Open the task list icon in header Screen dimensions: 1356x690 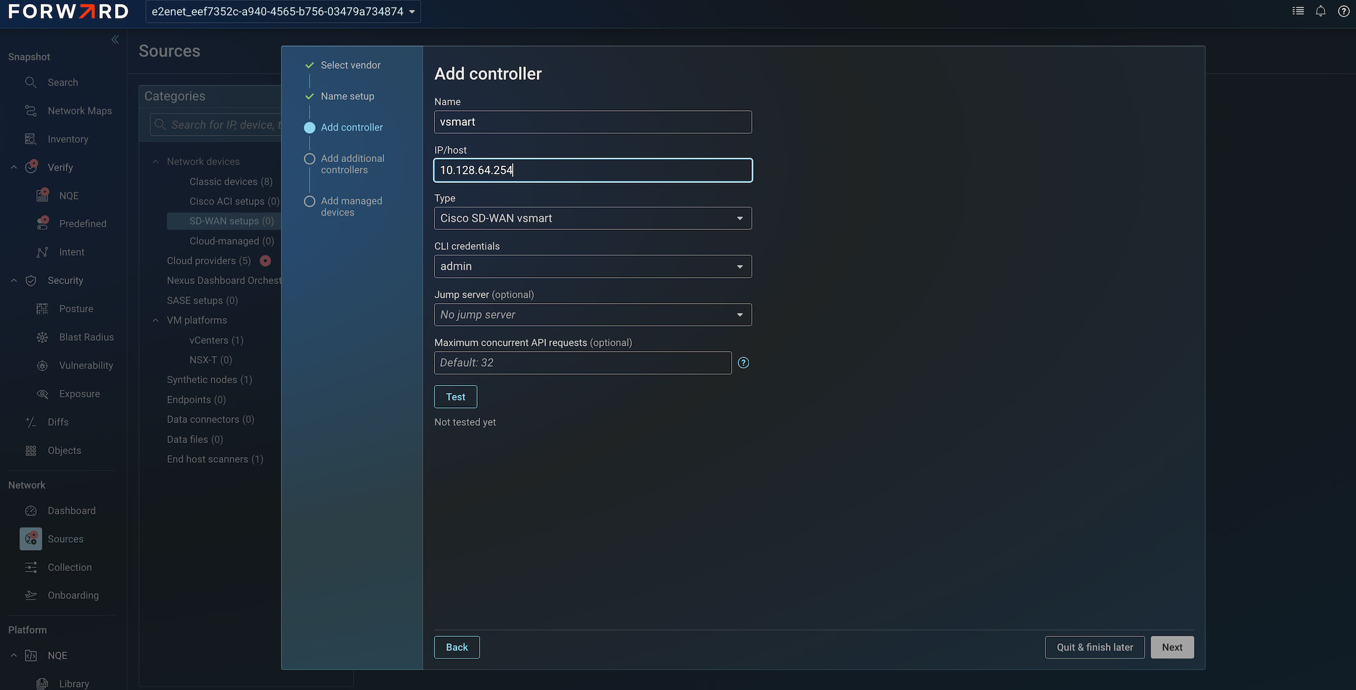(1298, 11)
